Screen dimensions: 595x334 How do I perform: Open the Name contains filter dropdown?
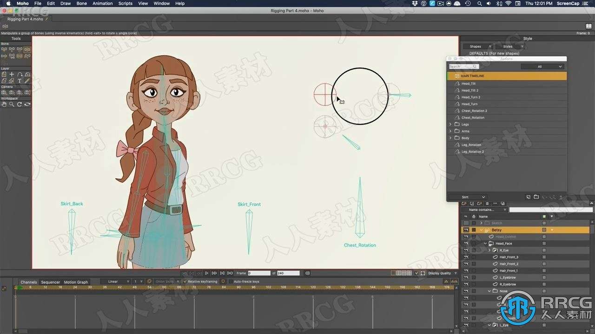point(484,210)
